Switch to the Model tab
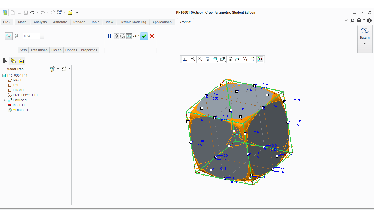The height and width of the screenshot is (210, 374). [23, 22]
